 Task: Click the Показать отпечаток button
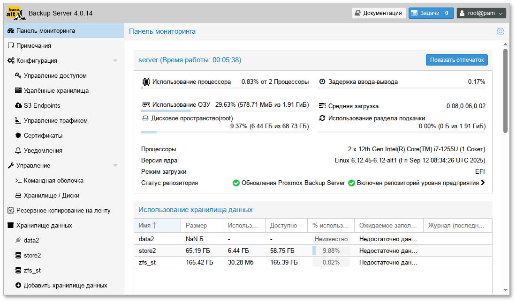click(x=456, y=59)
